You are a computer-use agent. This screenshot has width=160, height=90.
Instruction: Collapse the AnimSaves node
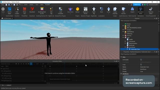125,47
